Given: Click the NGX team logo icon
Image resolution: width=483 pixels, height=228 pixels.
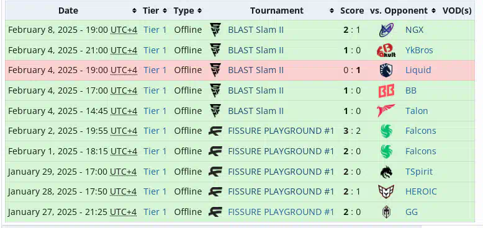Looking at the screenshot, I should [x=386, y=30].
